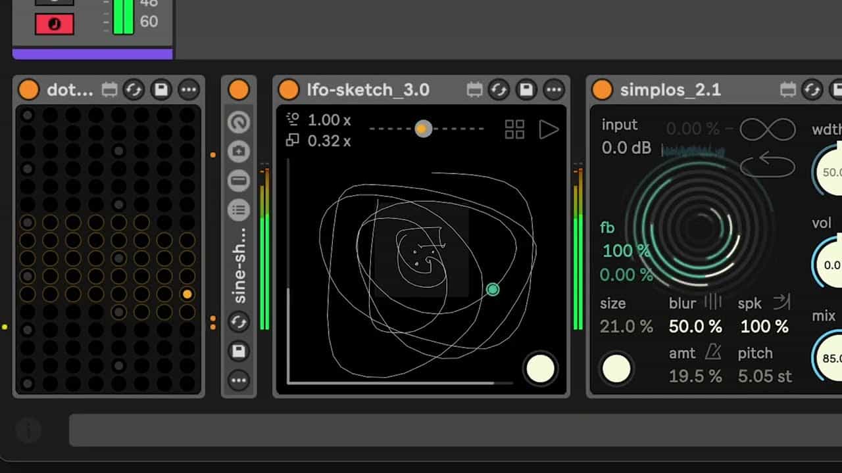
Task: Toggle the infinity freeze icon in simplos
Action: pyautogui.click(x=768, y=129)
